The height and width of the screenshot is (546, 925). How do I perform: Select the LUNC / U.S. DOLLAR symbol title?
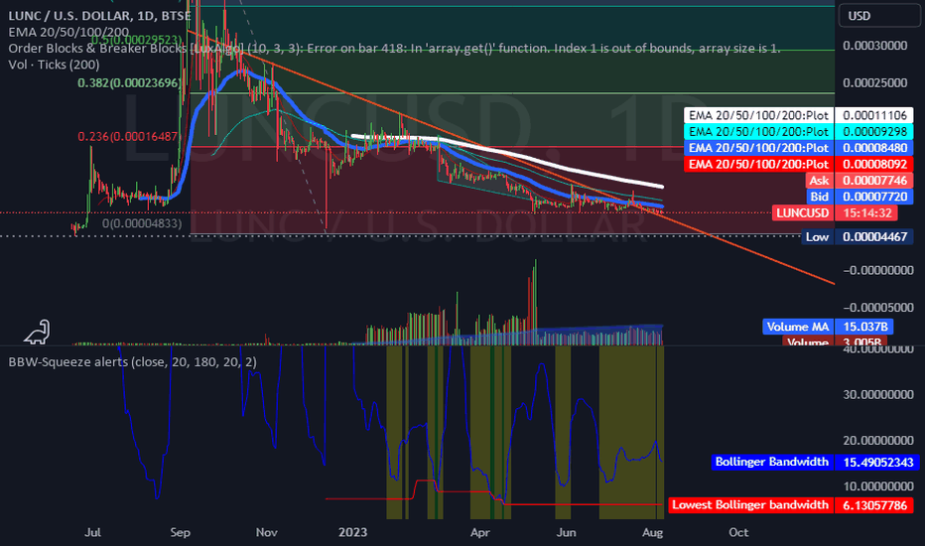pyautogui.click(x=99, y=16)
